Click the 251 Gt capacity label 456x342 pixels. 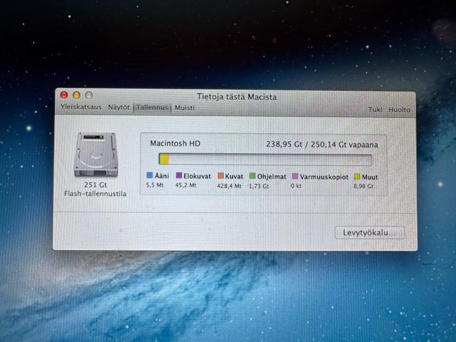tap(95, 185)
